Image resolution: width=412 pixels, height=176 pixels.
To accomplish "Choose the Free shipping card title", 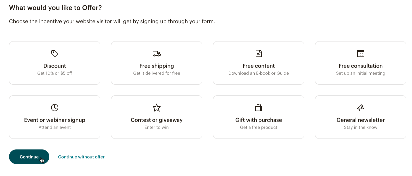I will coord(157,66).
